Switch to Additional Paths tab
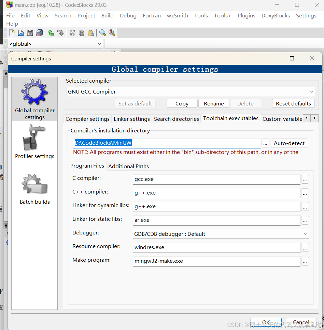The image size is (324, 330). (x=128, y=166)
